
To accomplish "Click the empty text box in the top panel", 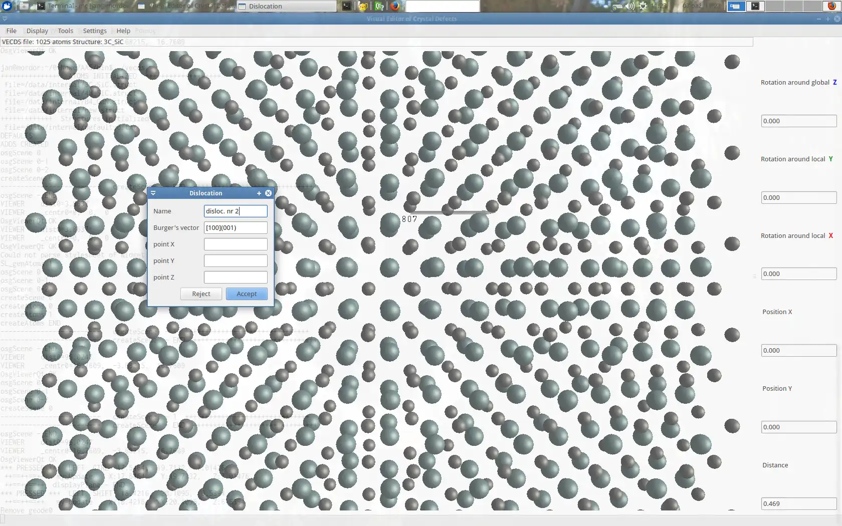I will pyautogui.click(x=443, y=6).
